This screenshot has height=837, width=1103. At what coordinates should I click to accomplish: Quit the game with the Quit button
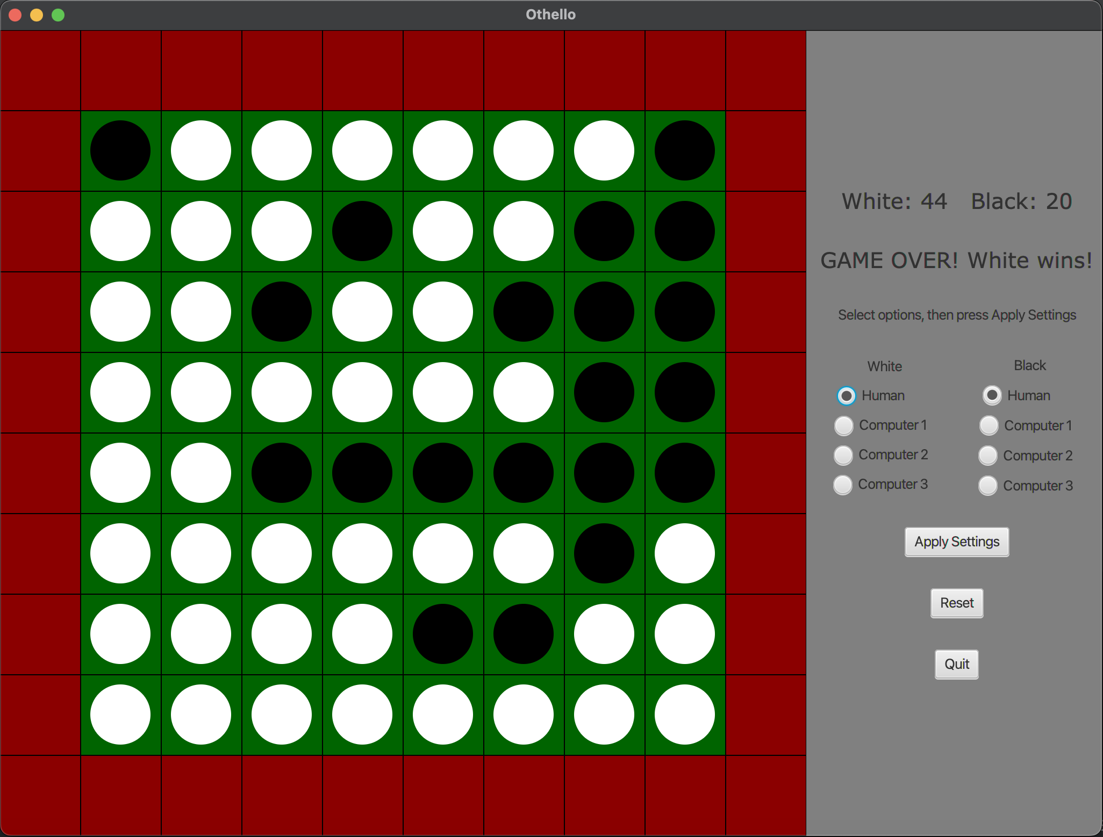957,665
